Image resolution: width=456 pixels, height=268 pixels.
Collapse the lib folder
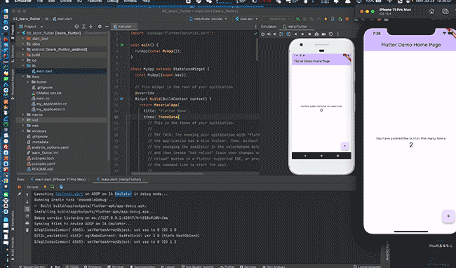[23, 66]
